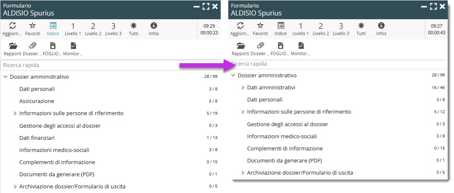This screenshot has width=454, height=193.
Task: Open Infos icon in right panel
Action: click(x=381, y=26)
